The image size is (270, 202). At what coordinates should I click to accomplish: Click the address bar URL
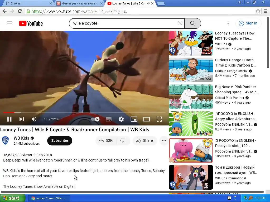[x=79, y=11]
